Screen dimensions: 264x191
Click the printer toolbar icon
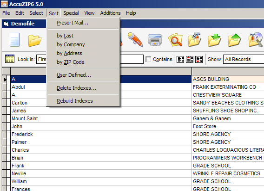pyautogui.click(x=155, y=40)
